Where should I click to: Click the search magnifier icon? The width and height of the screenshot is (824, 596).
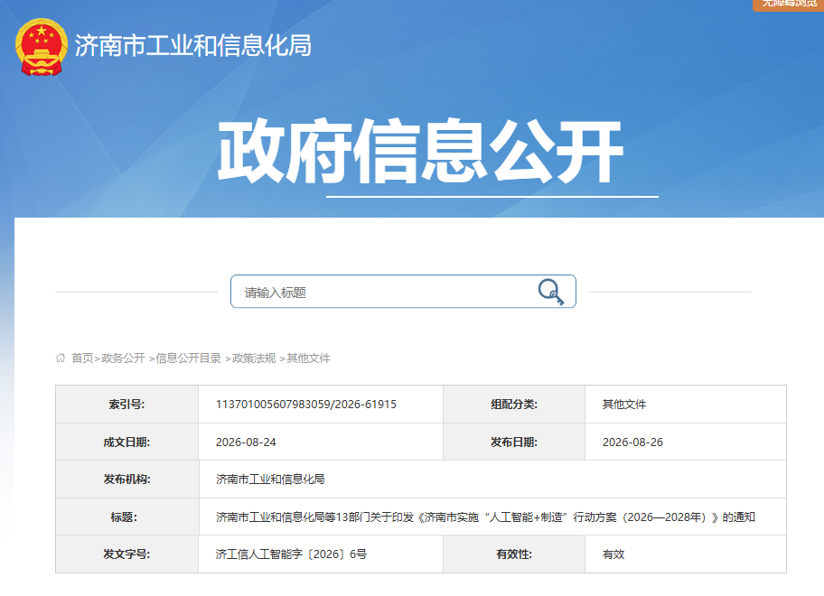click(x=551, y=292)
